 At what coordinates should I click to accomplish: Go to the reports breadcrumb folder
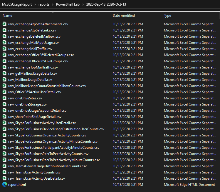click(44, 4)
